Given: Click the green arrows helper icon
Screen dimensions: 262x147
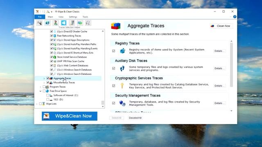Looking at the screenshot, I should [x=80, y=23].
